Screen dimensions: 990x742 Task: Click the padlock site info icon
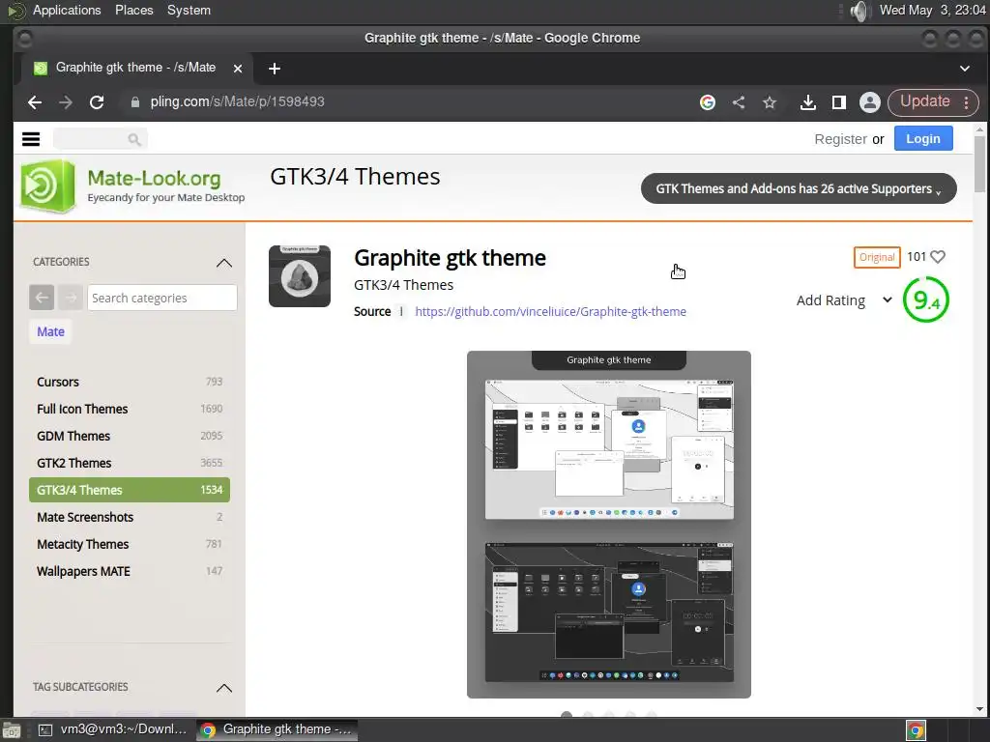(135, 102)
